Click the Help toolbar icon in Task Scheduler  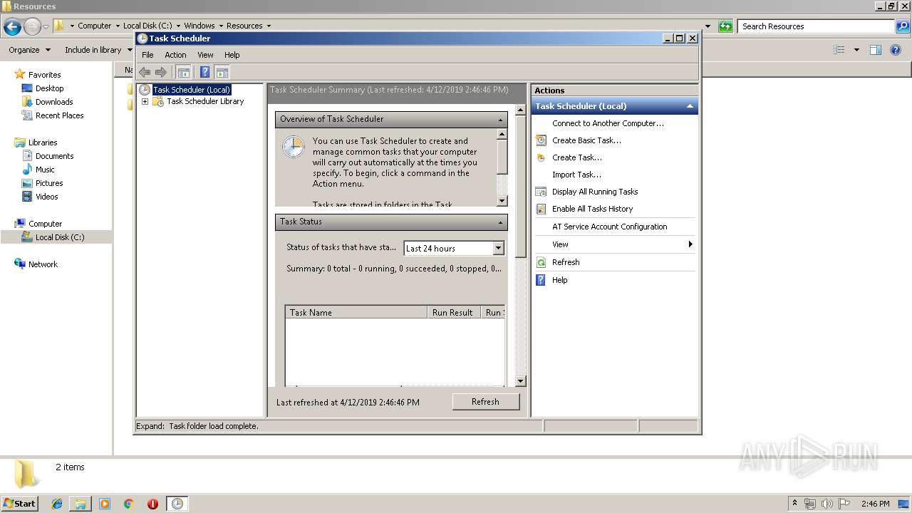point(205,72)
